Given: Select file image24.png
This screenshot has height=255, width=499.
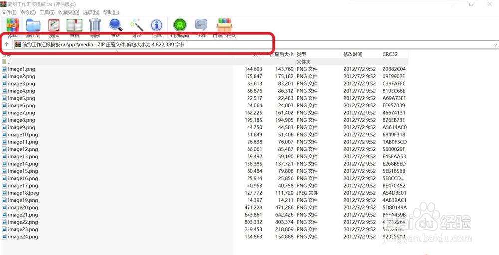Looking at the screenshot, I should [x=23, y=237].
